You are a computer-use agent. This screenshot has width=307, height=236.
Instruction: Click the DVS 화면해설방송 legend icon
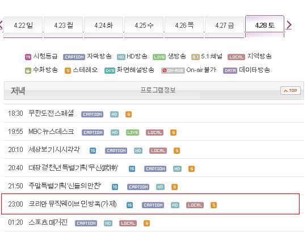click(110, 71)
